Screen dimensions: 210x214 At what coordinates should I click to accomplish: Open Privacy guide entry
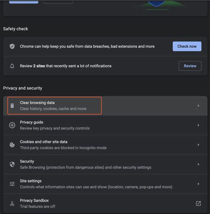[105, 125]
